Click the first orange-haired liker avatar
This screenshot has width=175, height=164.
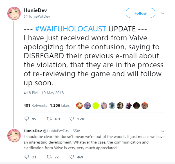click(79, 106)
